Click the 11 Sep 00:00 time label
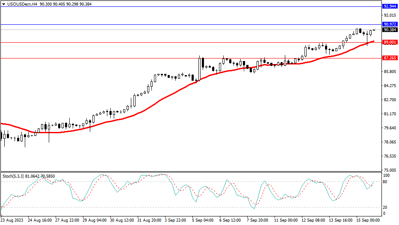Viewport: 399px width, 225px height. (x=285, y=220)
